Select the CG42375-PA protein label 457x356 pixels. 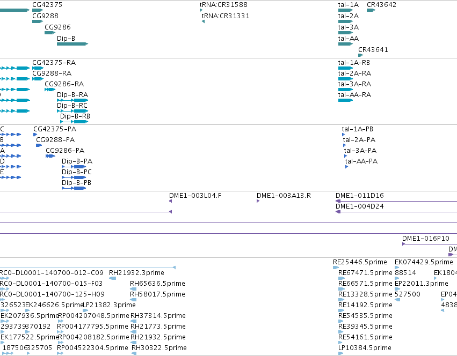tap(55, 129)
